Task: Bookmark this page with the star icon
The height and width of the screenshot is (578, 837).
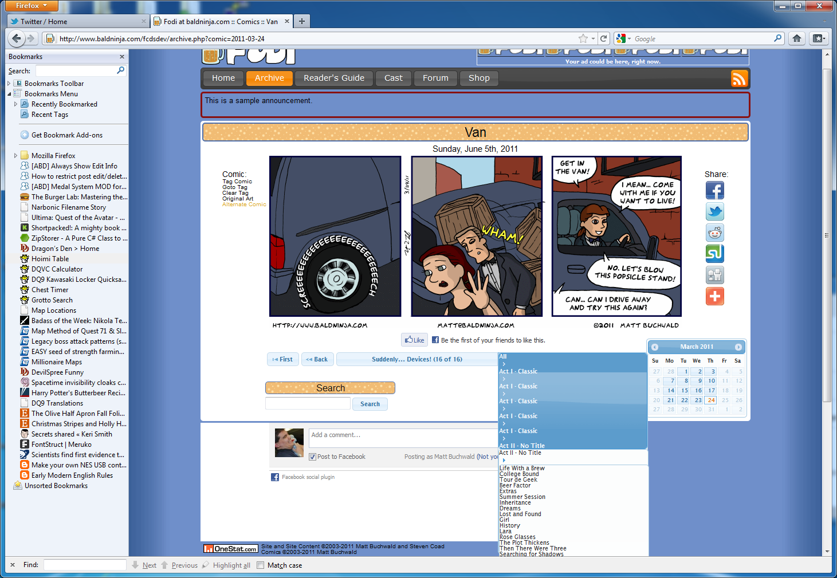Action: point(583,38)
